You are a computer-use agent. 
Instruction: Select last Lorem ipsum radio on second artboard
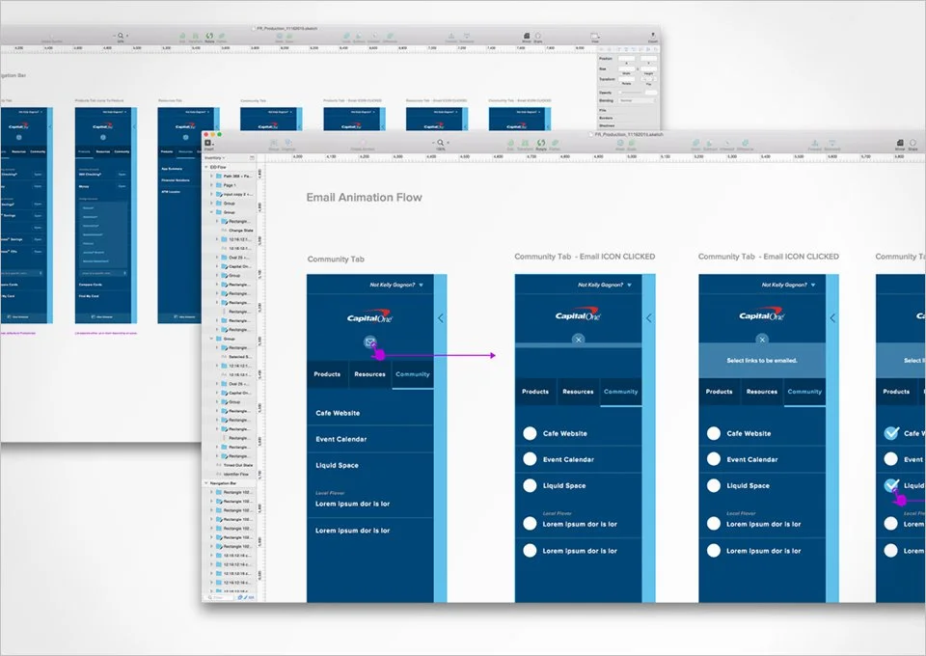coord(530,550)
